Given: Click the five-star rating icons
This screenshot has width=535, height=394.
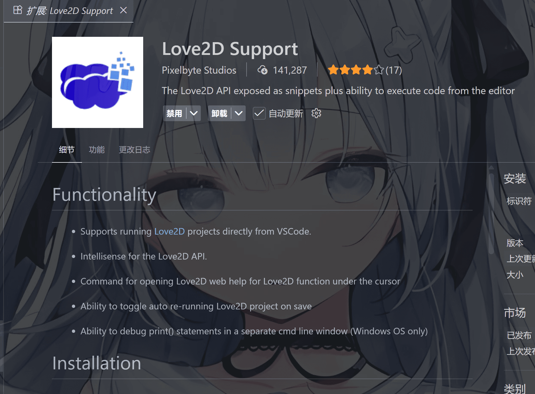Looking at the screenshot, I should [356, 70].
